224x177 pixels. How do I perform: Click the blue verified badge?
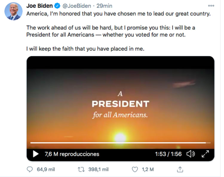click(58, 6)
